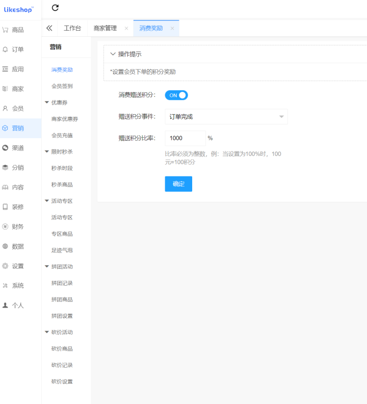Close the 消费奖励 tab
The height and width of the screenshot is (404, 367).
[x=172, y=29]
